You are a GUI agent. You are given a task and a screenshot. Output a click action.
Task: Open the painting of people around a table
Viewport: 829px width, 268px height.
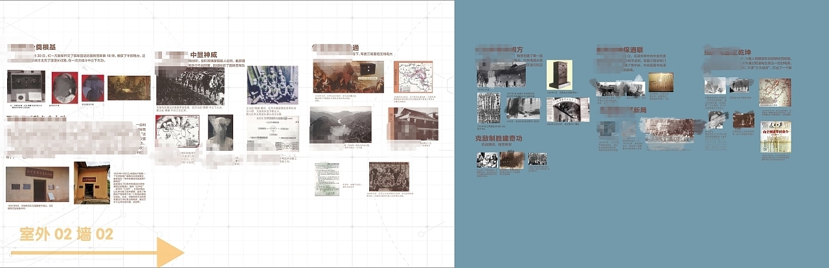pos(129,88)
